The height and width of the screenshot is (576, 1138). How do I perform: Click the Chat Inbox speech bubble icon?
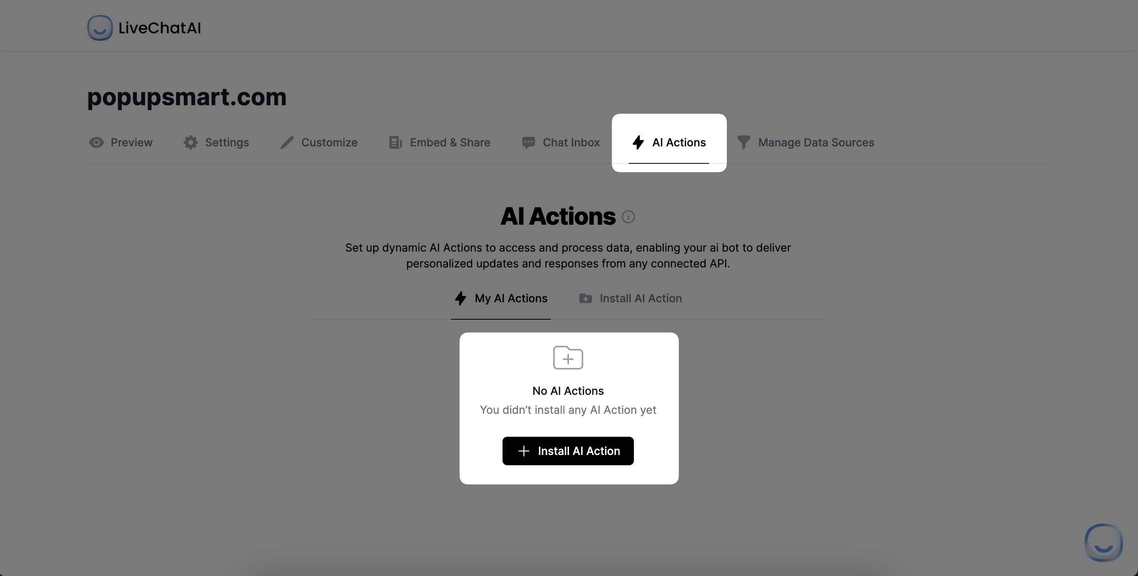(527, 142)
